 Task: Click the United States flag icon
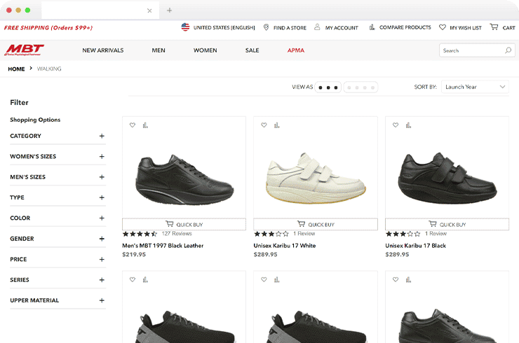tap(185, 27)
